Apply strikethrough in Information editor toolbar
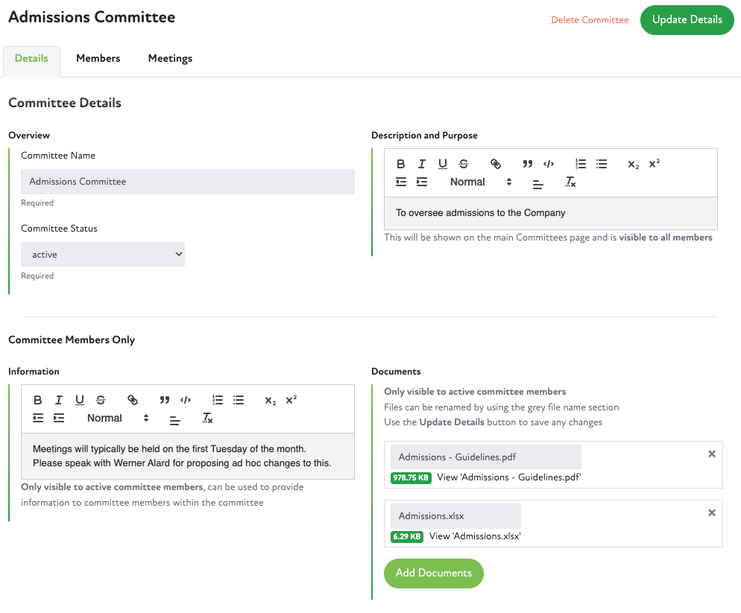The image size is (741, 613). (101, 400)
